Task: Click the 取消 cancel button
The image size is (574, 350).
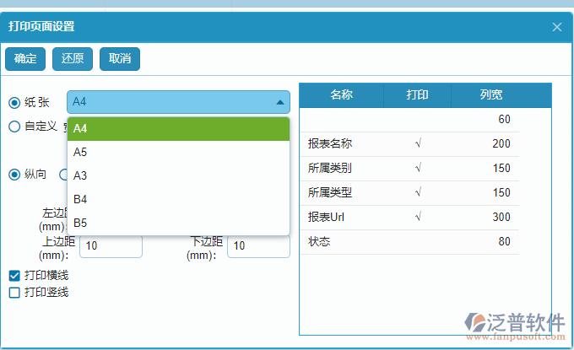Action: pyautogui.click(x=120, y=59)
